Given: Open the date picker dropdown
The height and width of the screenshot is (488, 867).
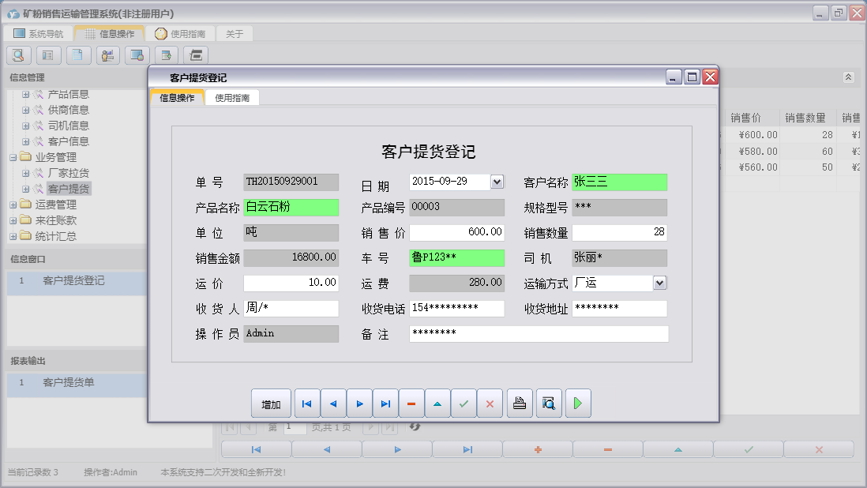Looking at the screenshot, I should [497, 182].
